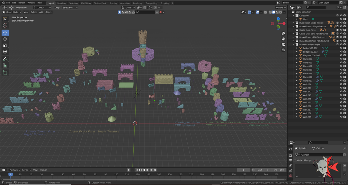Image resolution: width=348 pixels, height=185 pixels.
Task: Open the Output properties tab
Action: [x=291, y=160]
